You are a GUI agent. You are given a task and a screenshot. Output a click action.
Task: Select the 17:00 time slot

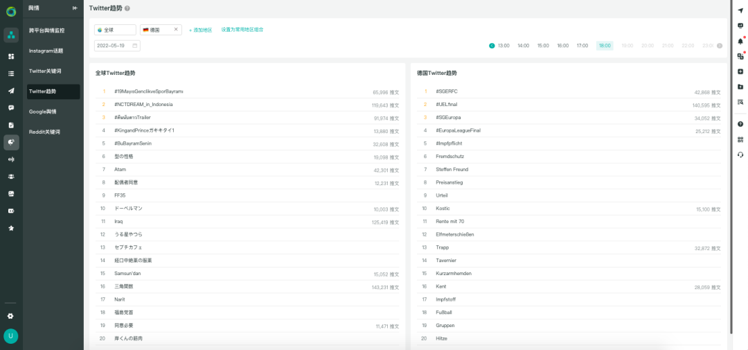pyautogui.click(x=582, y=46)
